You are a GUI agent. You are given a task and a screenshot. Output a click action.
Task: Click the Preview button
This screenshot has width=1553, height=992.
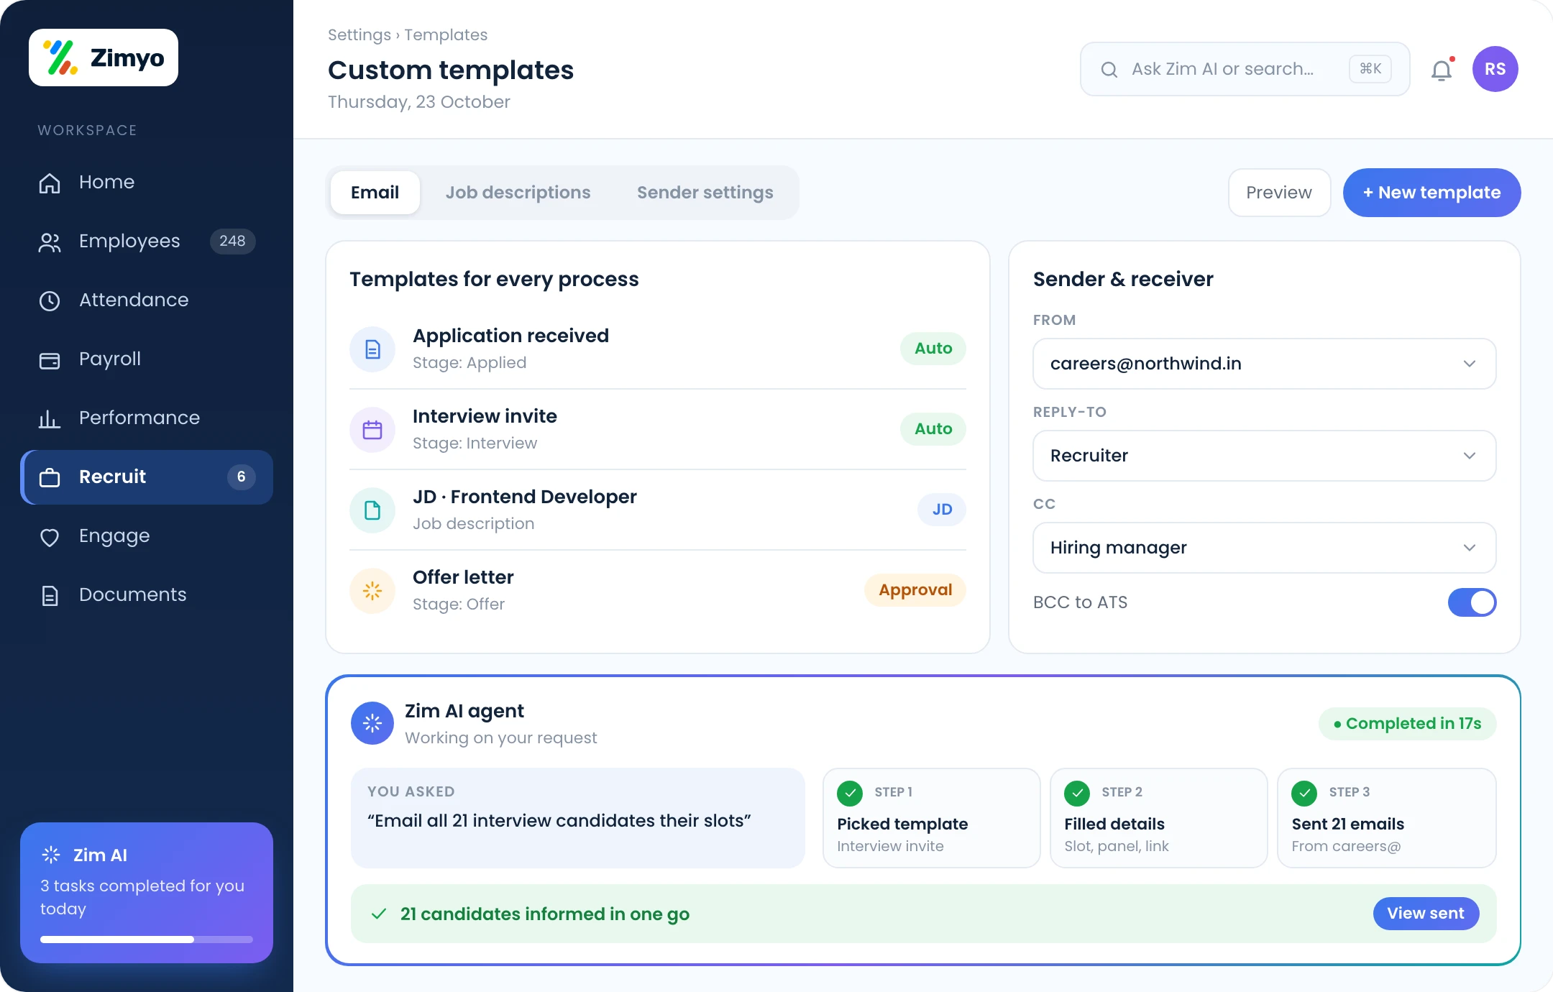tap(1279, 193)
